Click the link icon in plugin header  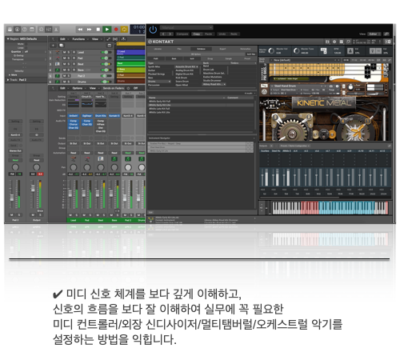click(386, 34)
